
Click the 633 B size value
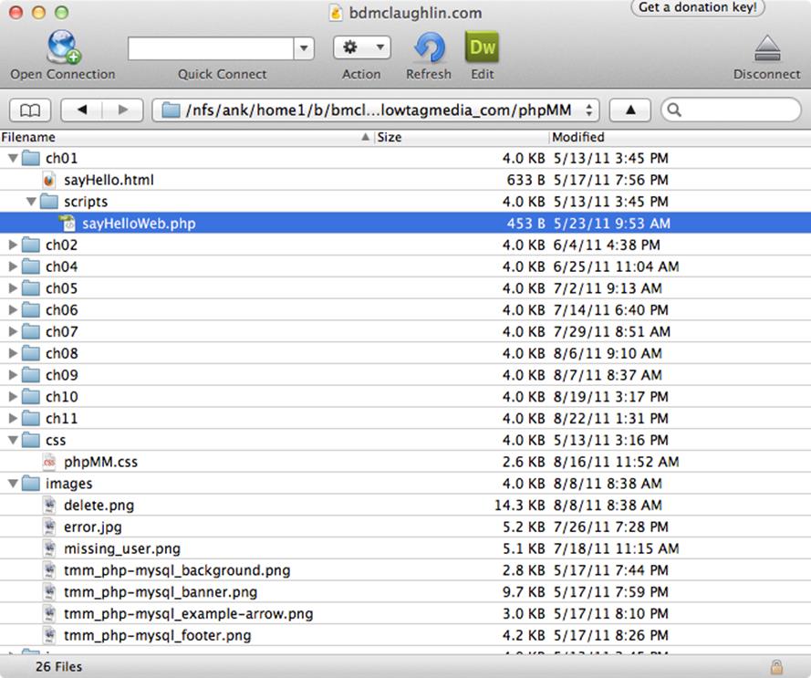click(x=525, y=180)
